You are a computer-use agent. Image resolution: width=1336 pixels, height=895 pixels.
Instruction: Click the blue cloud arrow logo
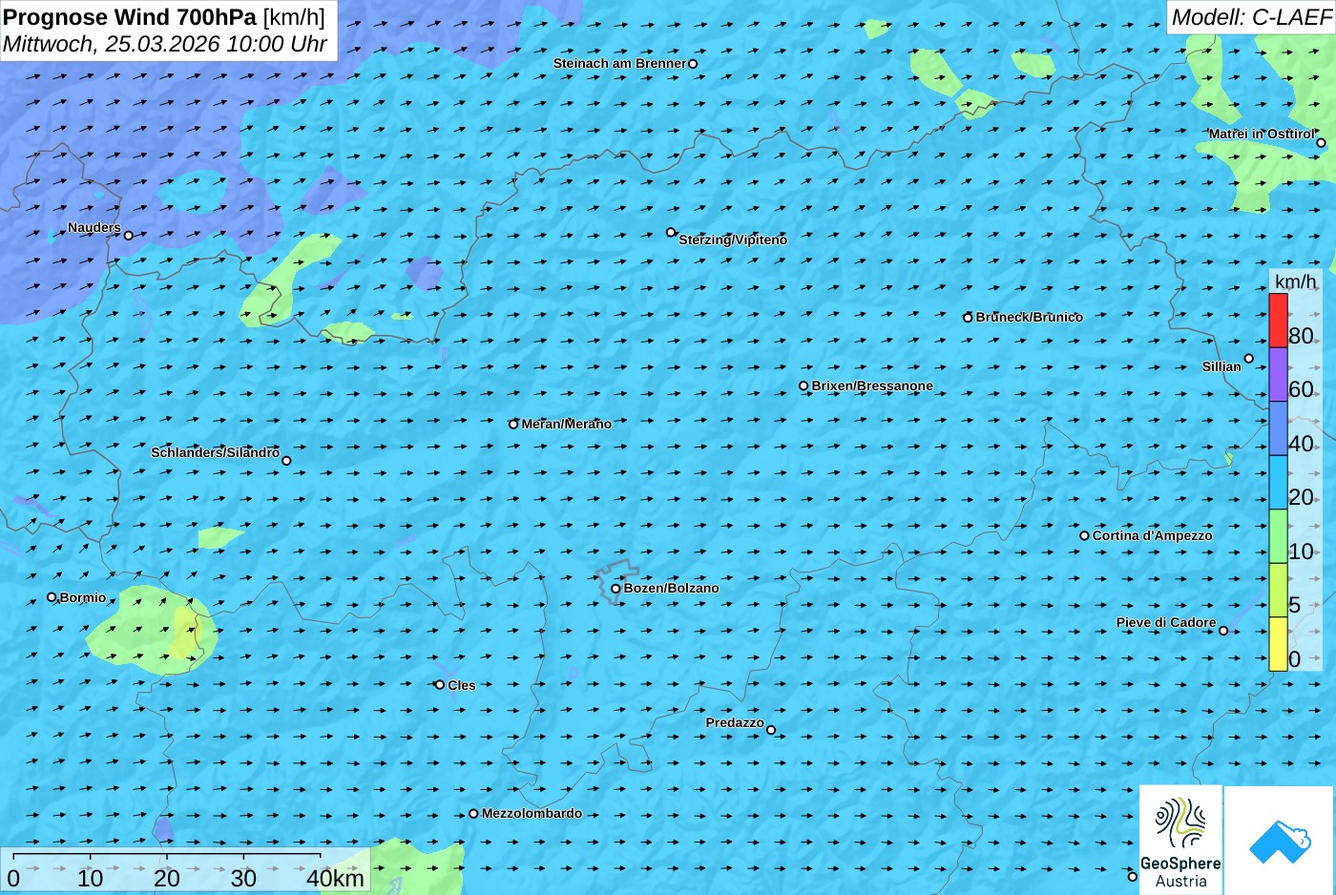pos(1280,841)
